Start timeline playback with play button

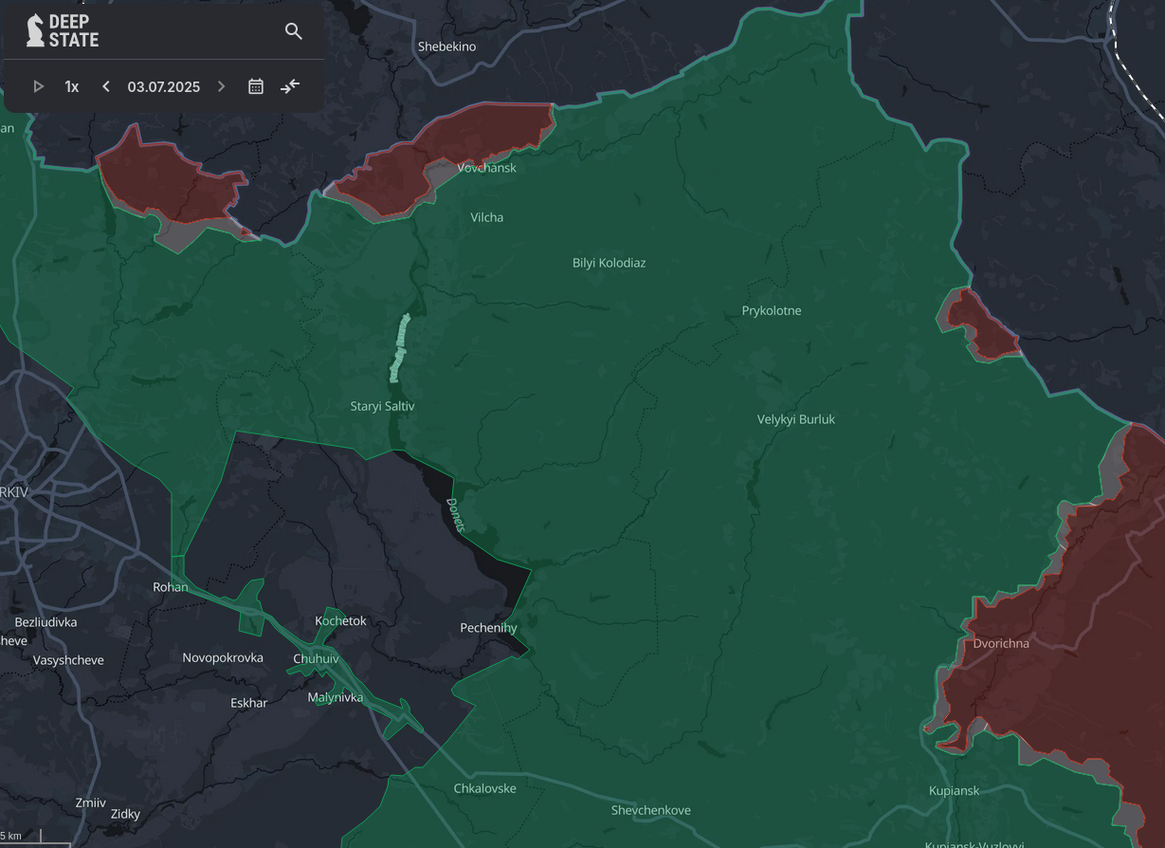click(x=39, y=86)
